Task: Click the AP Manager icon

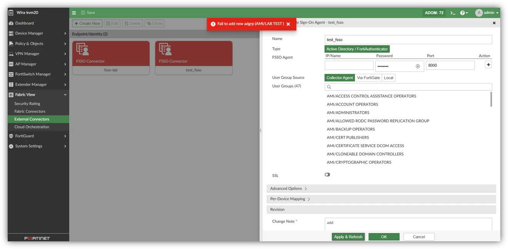Action: (11, 64)
